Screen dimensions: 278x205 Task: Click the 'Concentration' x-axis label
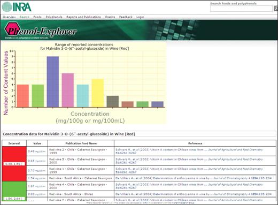click(x=90, y=114)
